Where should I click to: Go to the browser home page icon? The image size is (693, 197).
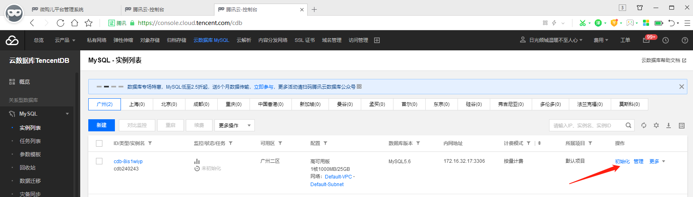(75, 23)
